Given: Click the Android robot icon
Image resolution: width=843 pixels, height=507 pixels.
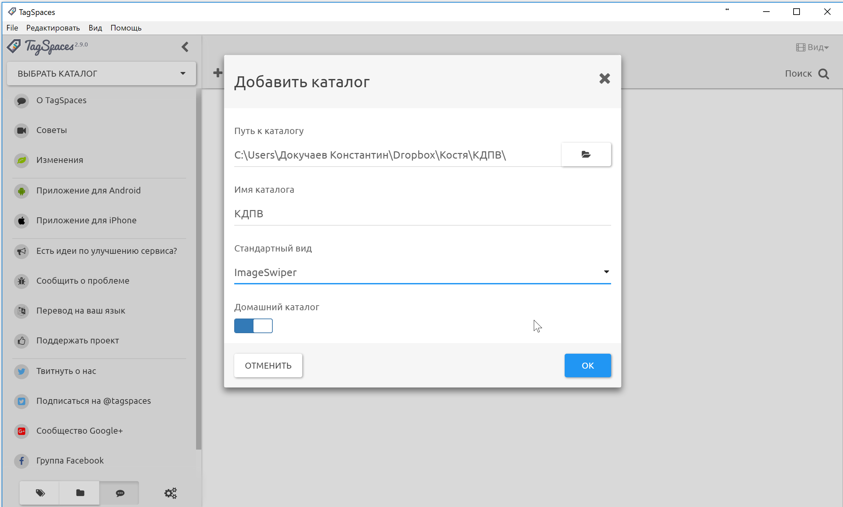Looking at the screenshot, I should click(22, 191).
